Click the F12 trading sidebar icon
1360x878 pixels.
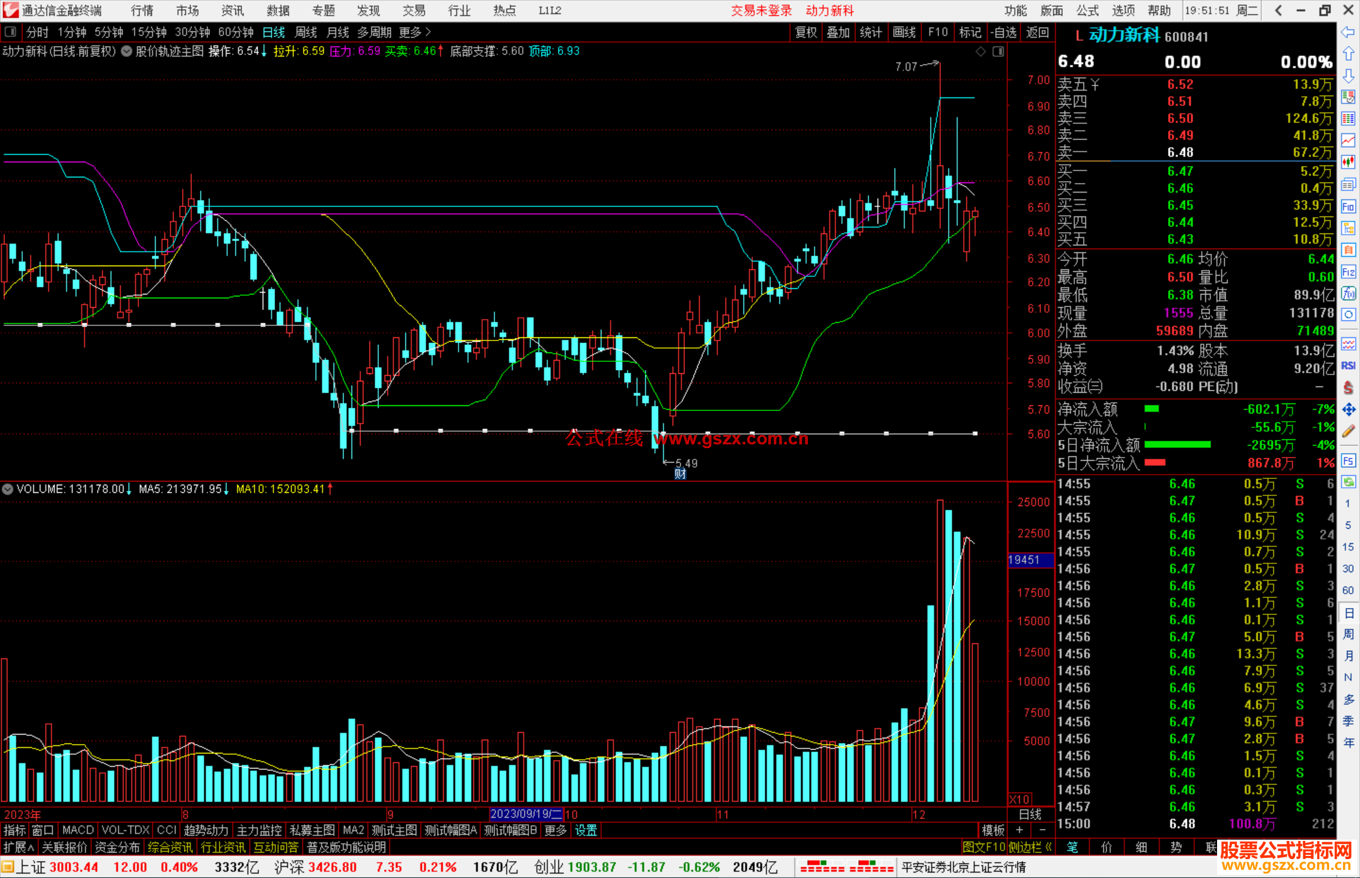1348,272
